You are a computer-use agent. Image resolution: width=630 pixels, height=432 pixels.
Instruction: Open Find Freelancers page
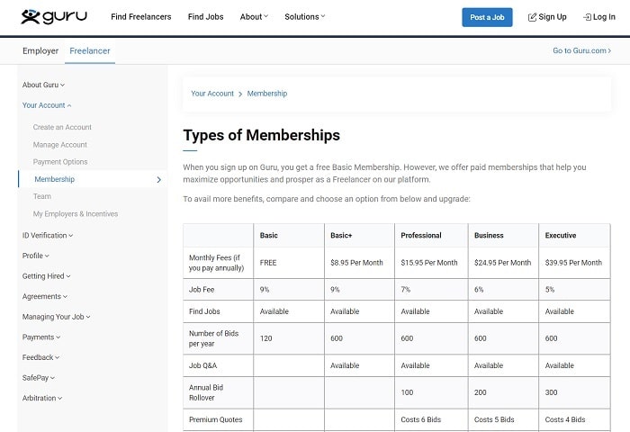pos(141,17)
